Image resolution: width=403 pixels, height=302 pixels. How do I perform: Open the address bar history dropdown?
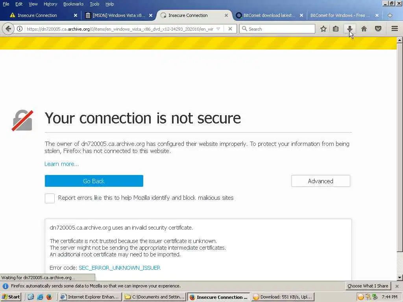tap(218, 29)
